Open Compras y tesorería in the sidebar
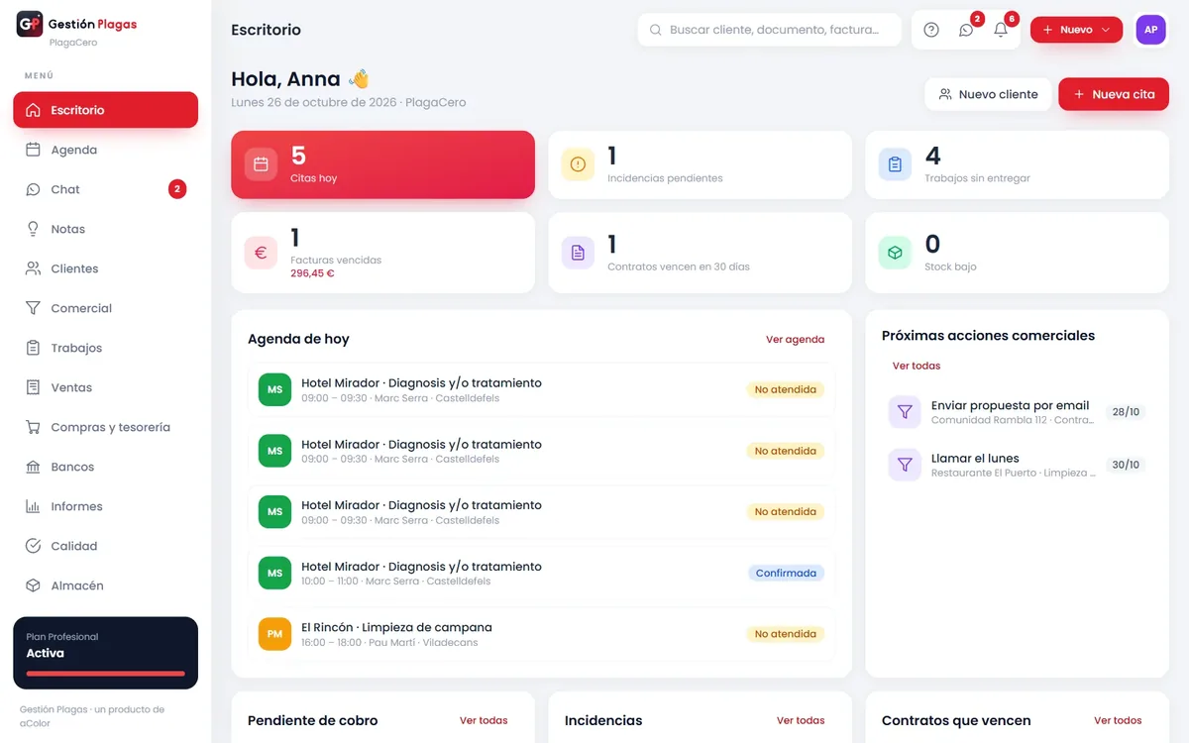 (105, 427)
